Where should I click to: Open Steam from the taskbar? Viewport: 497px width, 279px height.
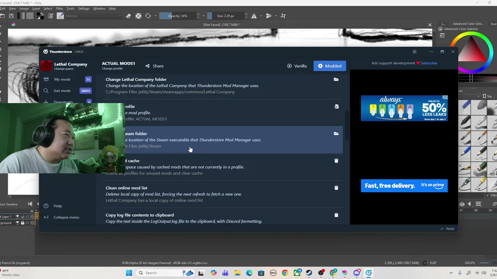tap(309, 273)
